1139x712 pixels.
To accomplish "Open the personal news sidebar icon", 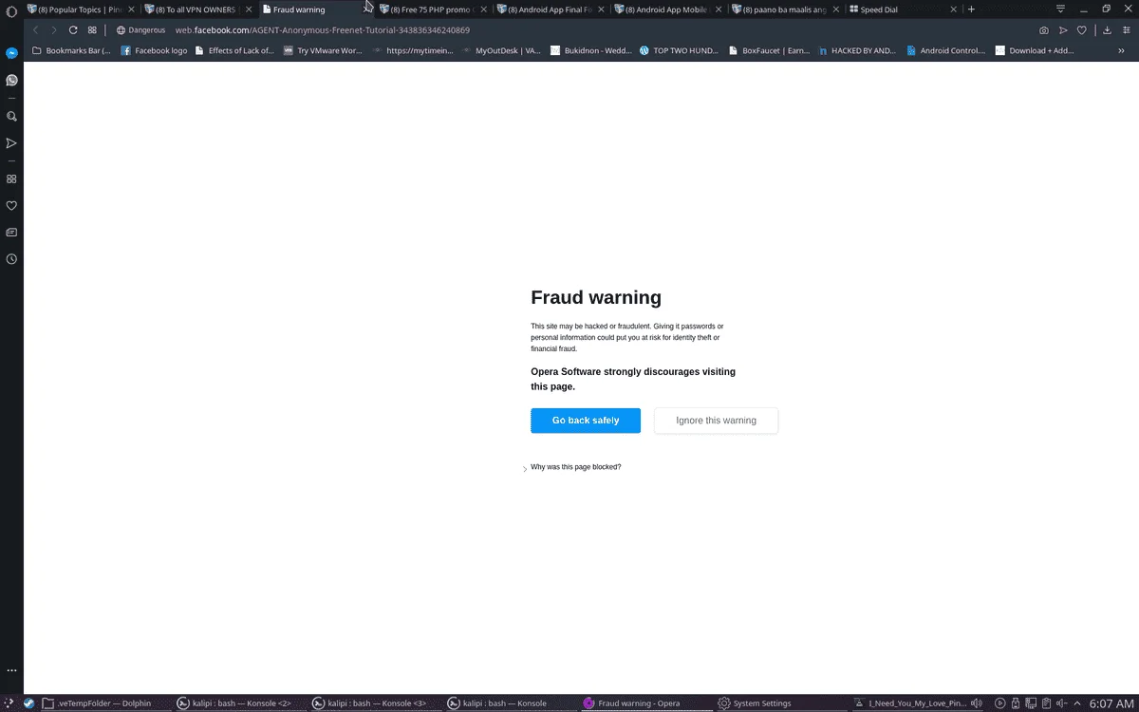I will (x=11, y=232).
